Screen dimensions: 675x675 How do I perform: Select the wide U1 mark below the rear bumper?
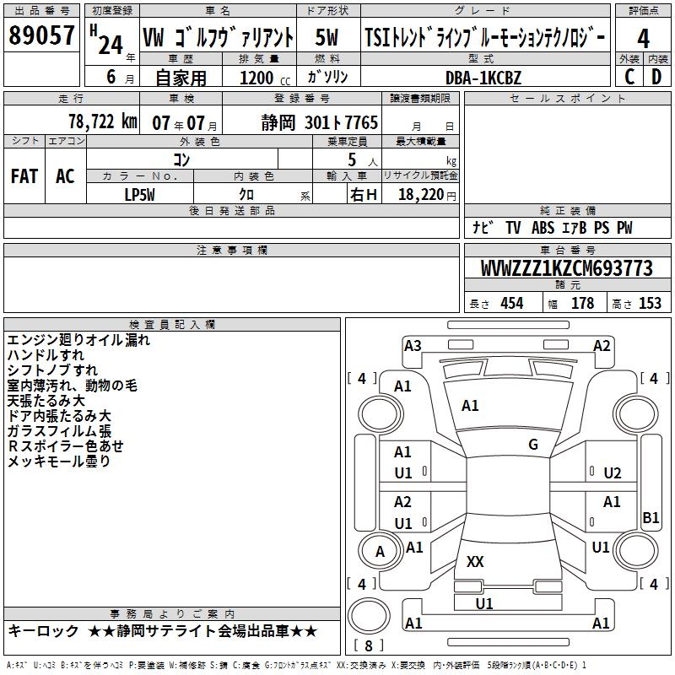pos(483,603)
